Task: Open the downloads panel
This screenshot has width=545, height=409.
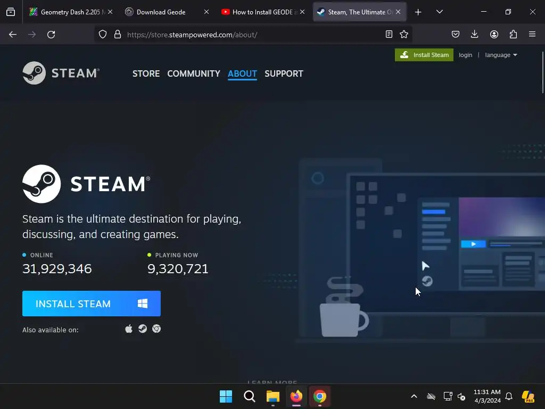Action: click(474, 34)
